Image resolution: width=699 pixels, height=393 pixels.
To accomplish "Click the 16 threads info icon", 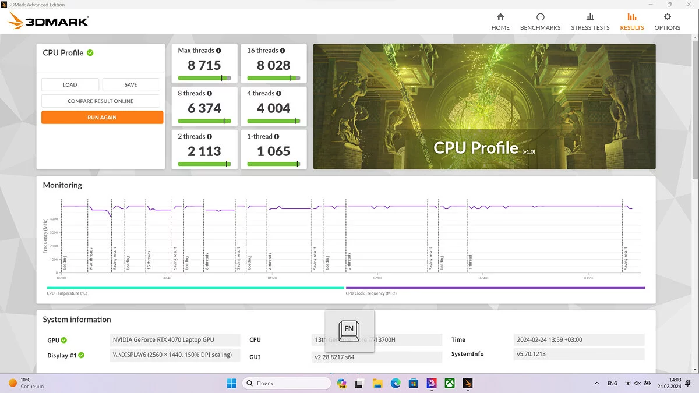I will (x=283, y=51).
